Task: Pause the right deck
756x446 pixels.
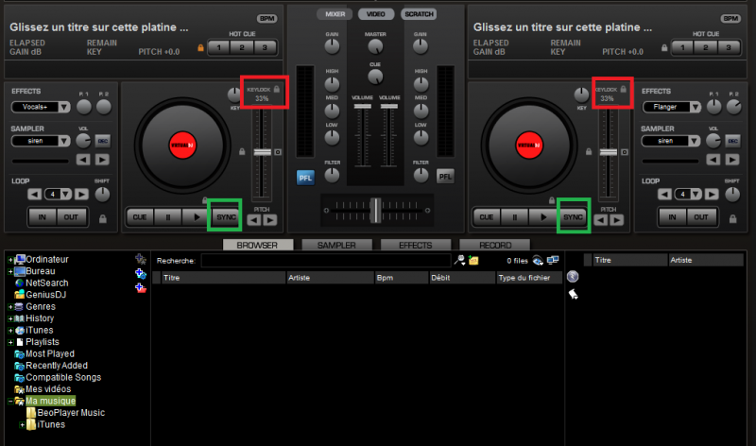Action: [514, 217]
